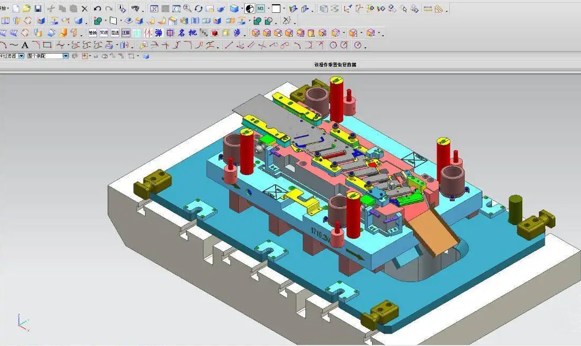The width and height of the screenshot is (581, 346).
Task: Expand the shaded cube rendering style dropdown
Action: point(241,9)
